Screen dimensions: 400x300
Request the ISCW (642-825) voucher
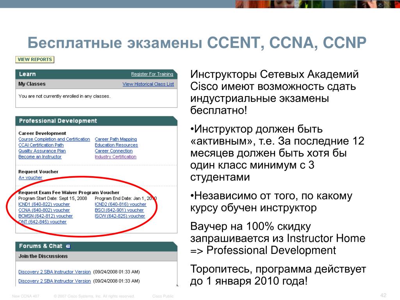120,216
